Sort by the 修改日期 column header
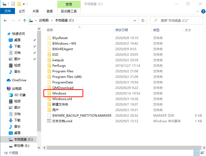206x156 pixels. (122, 30)
